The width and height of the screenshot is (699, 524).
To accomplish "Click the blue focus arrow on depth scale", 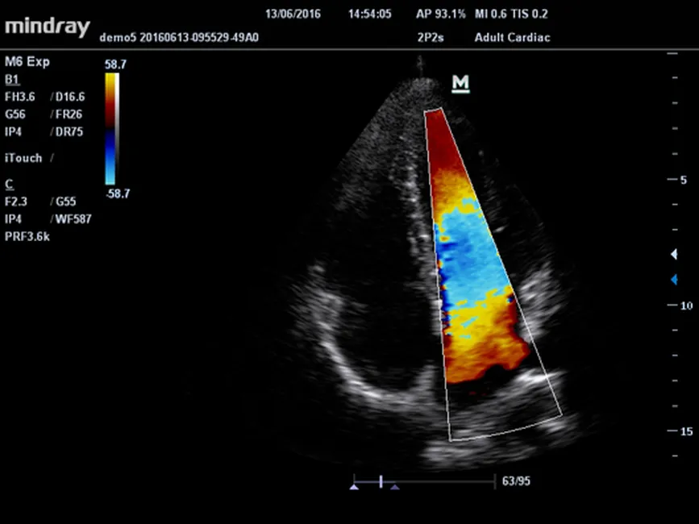I will 675,280.
